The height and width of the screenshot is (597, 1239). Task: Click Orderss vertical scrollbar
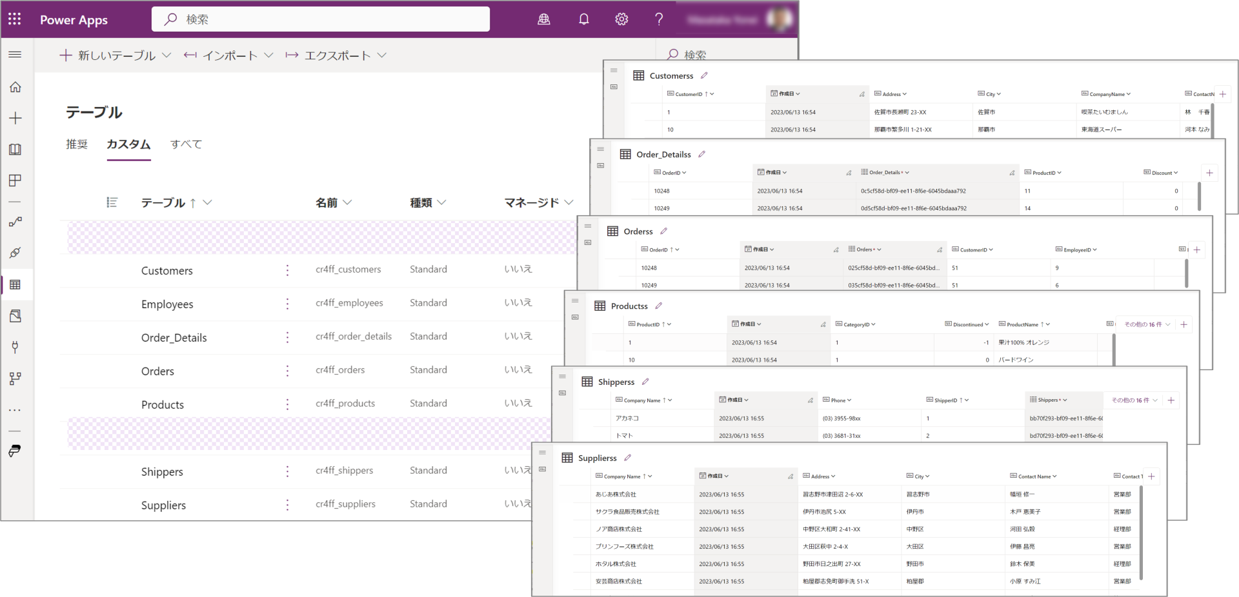pyautogui.click(x=1186, y=273)
